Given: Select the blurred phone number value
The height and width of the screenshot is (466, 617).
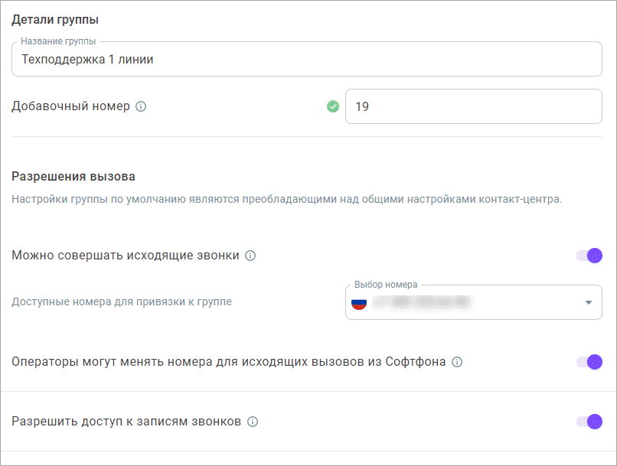Looking at the screenshot, I should [422, 302].
